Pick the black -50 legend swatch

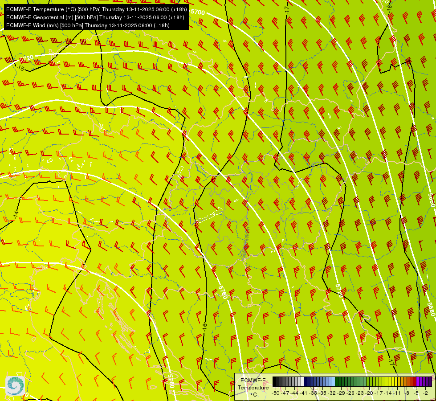(x=274, y=381)
